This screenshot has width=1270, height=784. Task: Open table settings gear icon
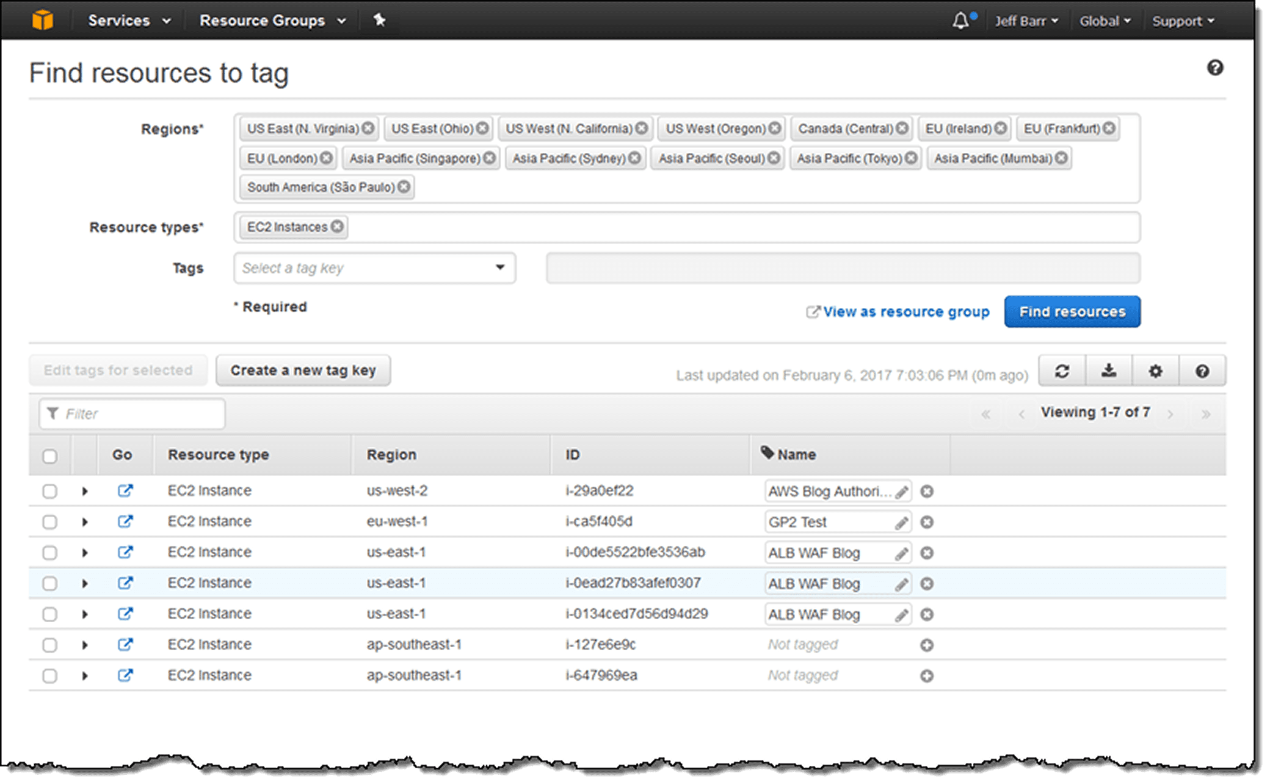pyautogui.click(x=1155, y=371)
